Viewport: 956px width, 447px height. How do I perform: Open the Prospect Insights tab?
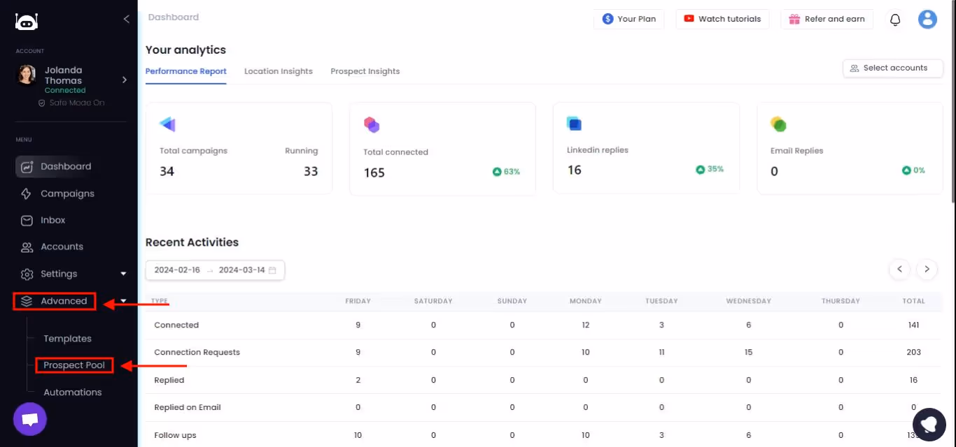365,71
